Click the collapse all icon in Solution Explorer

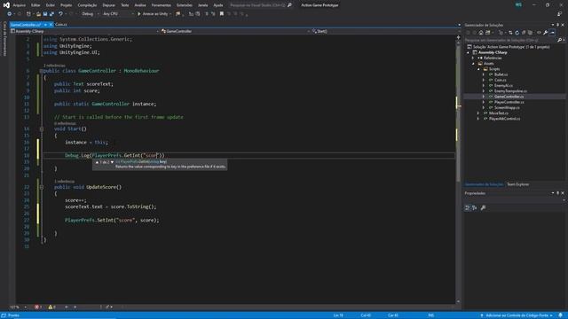pyautogui.click(x=524, y=33)
